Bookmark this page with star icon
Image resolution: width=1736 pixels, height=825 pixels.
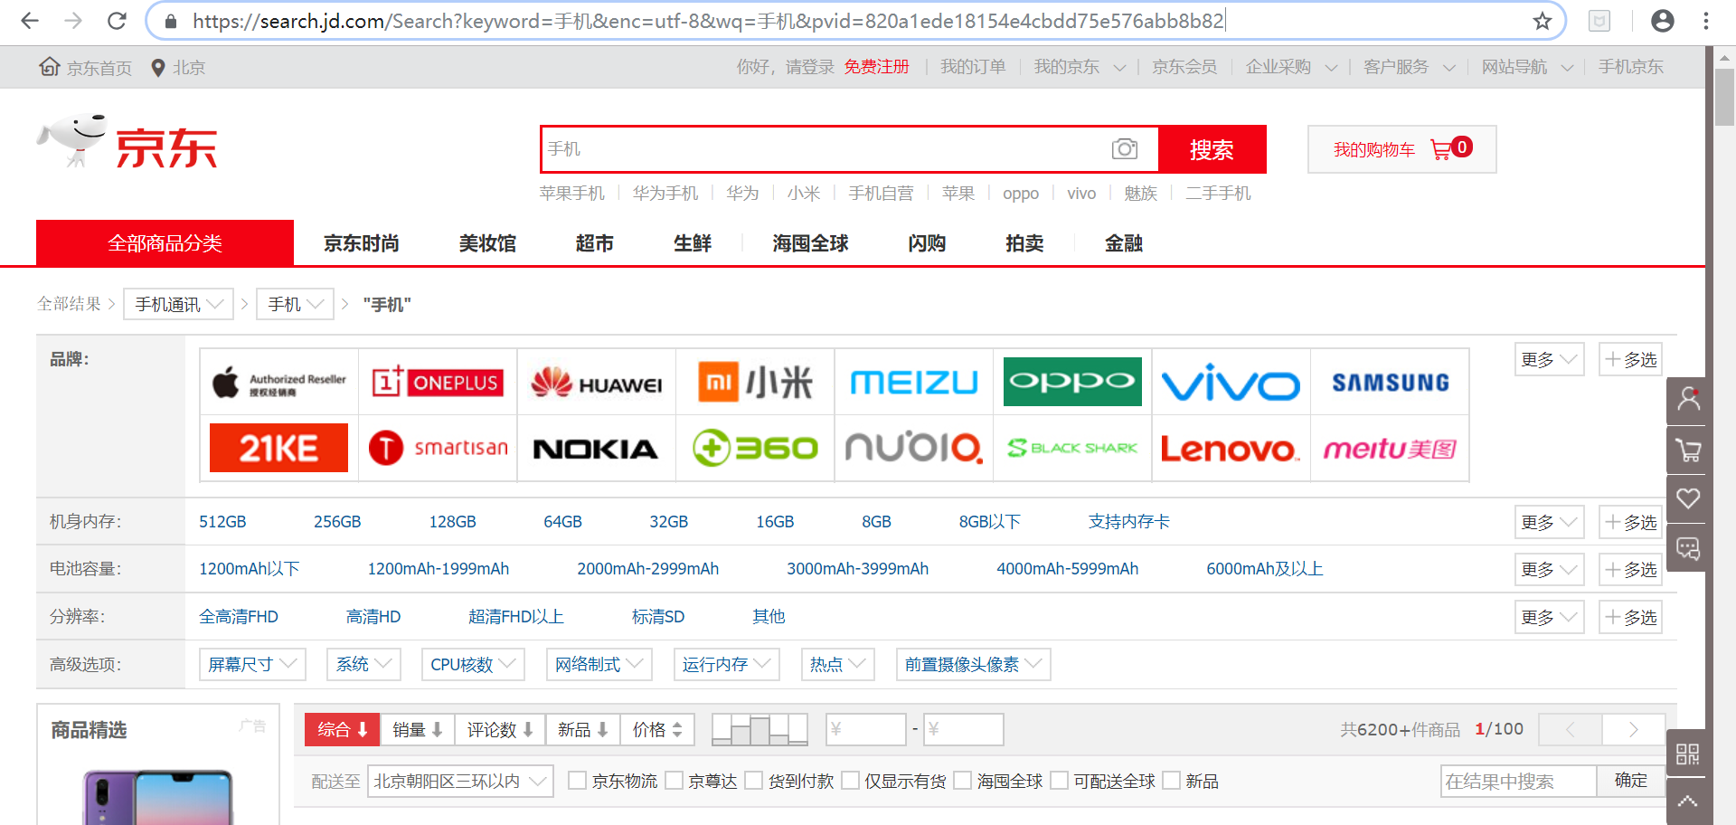tap(1543, 21)
